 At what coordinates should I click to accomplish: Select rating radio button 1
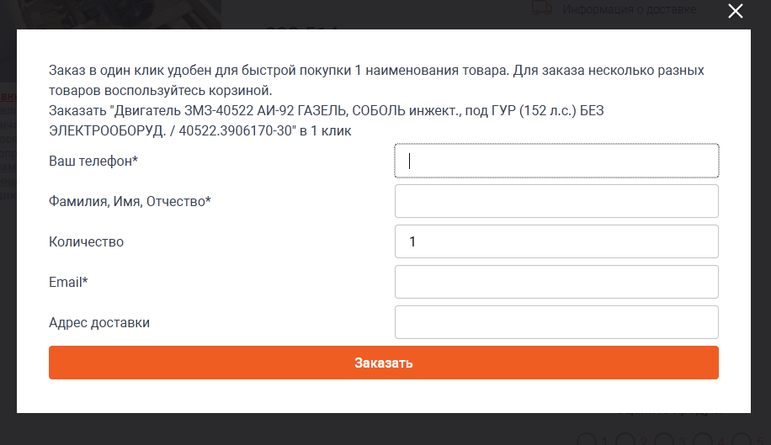pos(586,440)
